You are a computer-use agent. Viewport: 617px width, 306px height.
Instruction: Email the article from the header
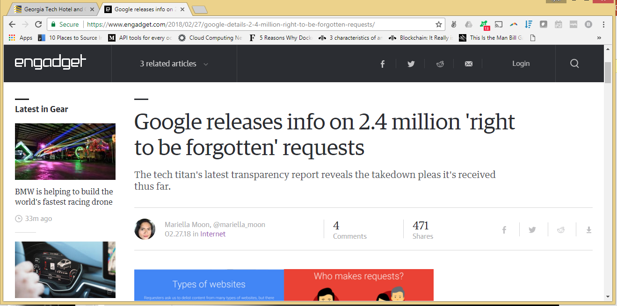tap(469, 64)
